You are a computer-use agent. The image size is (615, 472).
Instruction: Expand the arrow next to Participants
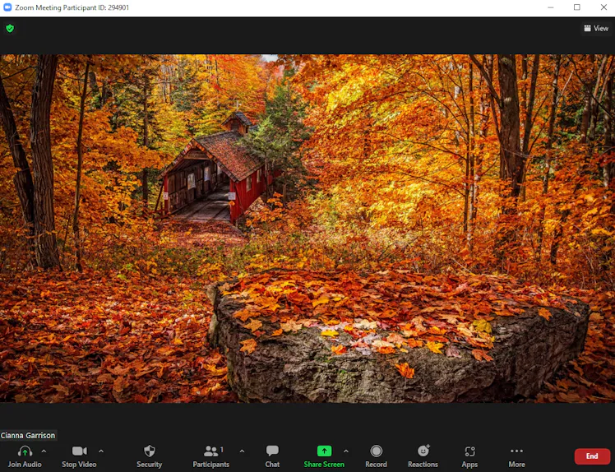pyautogui.click(x=242, y=451)
